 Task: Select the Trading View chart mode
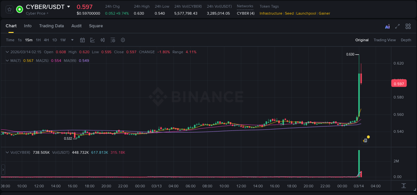point(385,40)
